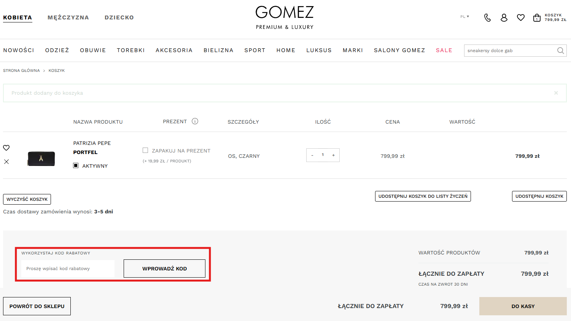Add the Patrizia Pepe wallet to wishlist

click(6, 148)
